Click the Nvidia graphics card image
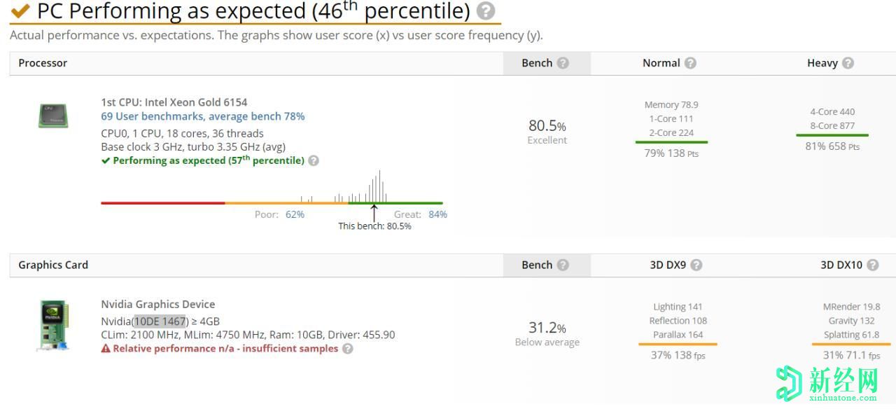Screen dimensions: 896x409 point(52,325)
